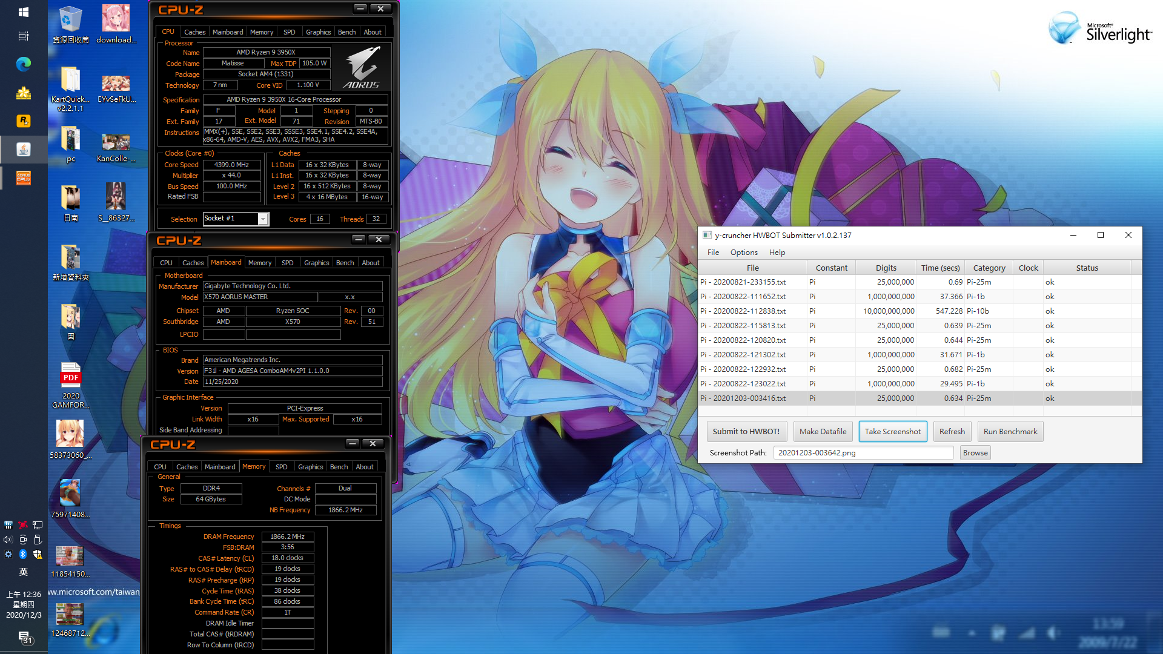
Task: Open the Help menu in y-cruncher Submitter
Action: tap(777, 253)
